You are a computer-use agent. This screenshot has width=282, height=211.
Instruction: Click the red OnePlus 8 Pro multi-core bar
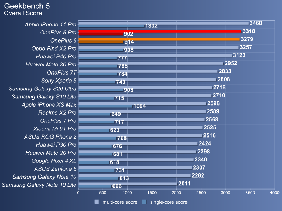[x=160, y=31]
